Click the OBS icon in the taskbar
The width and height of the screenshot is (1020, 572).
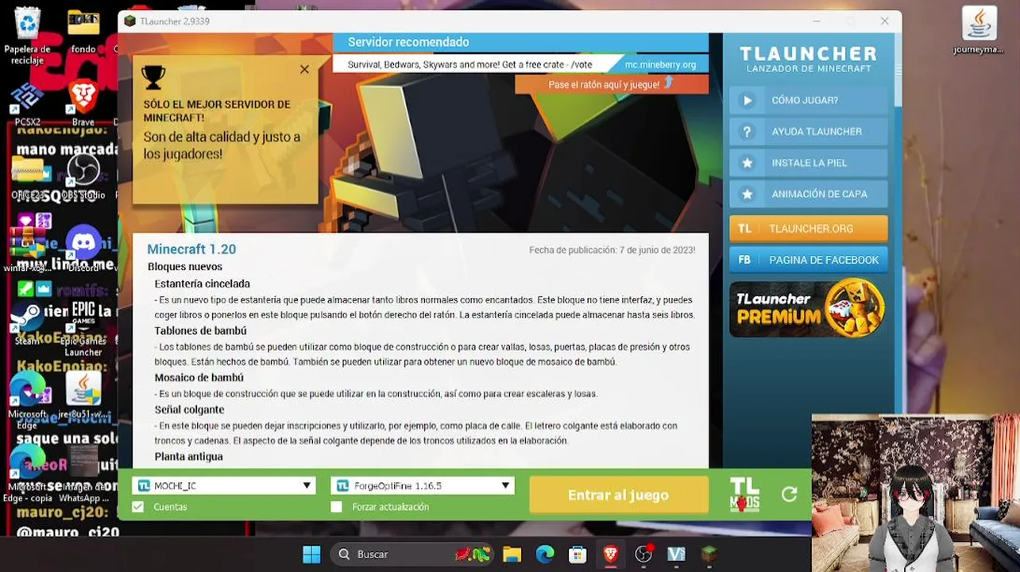tap(643, 554)
